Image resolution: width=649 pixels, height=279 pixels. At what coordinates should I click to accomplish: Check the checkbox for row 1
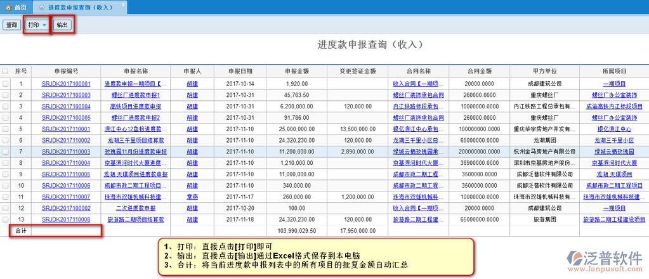(x=6, y=84)
